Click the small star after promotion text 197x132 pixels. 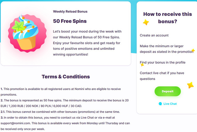(x=193, y=50)
